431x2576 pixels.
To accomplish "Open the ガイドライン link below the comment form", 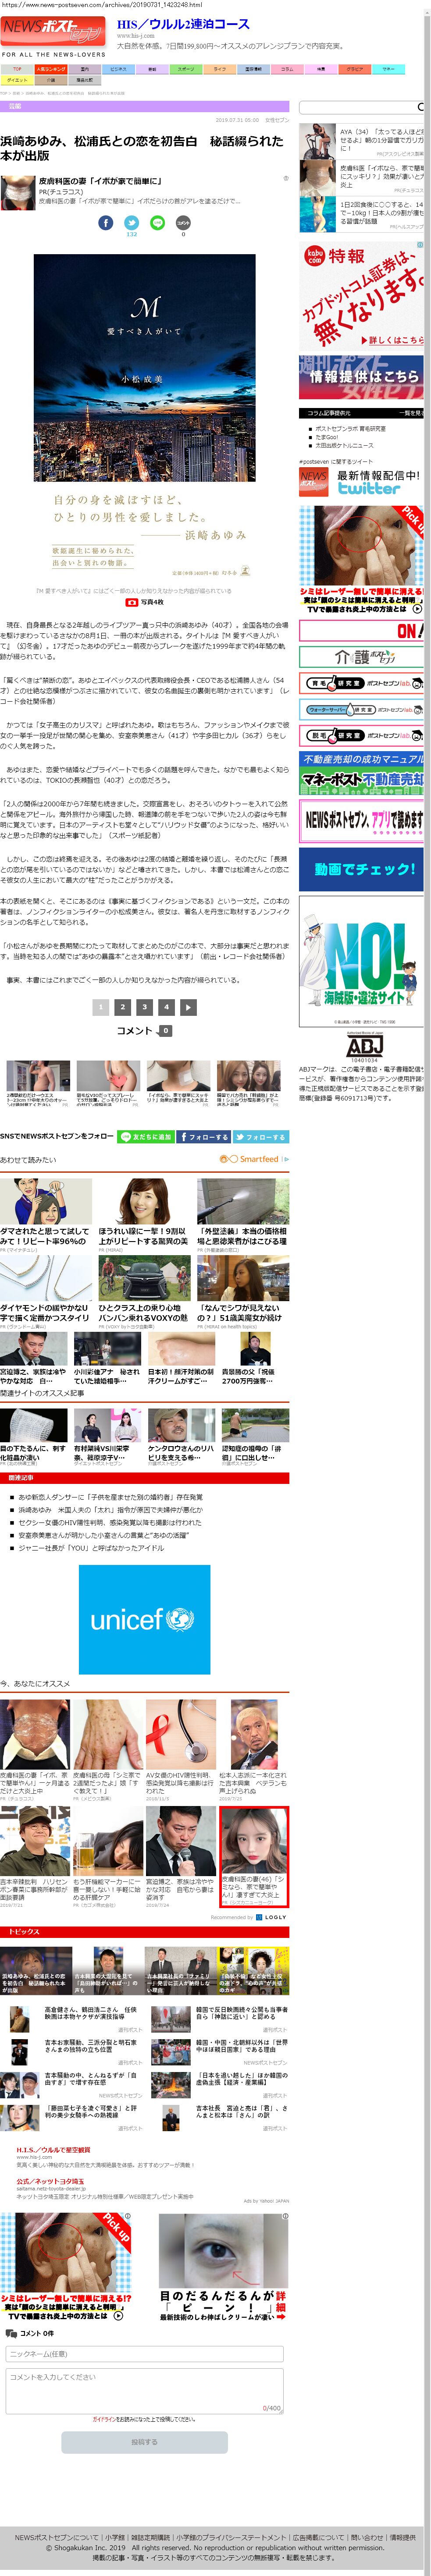I will [x=104, y=2420].
